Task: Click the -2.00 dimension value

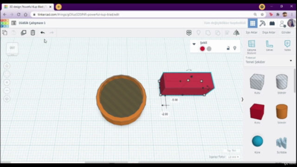Action: [x=165, y=114]
